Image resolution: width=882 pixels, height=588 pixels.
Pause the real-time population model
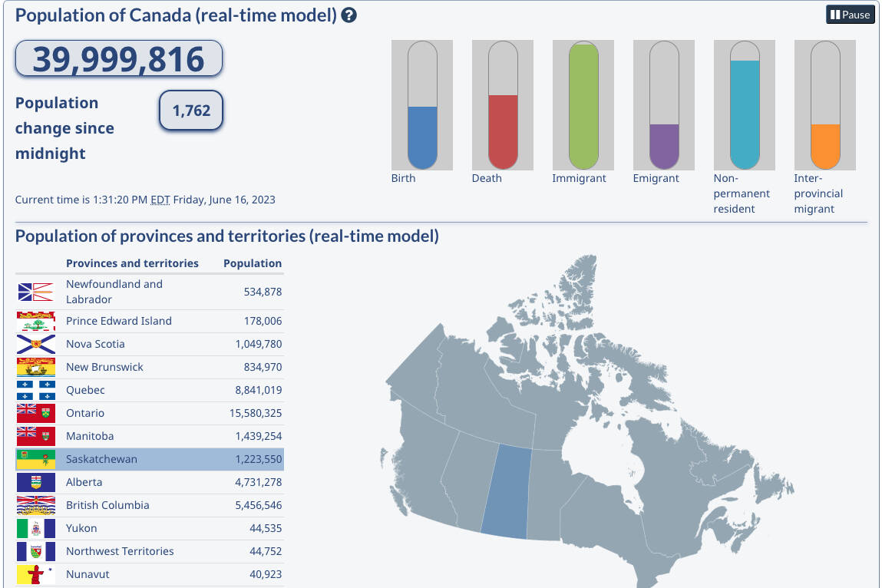pyautogui.click(x=850, y=14)
